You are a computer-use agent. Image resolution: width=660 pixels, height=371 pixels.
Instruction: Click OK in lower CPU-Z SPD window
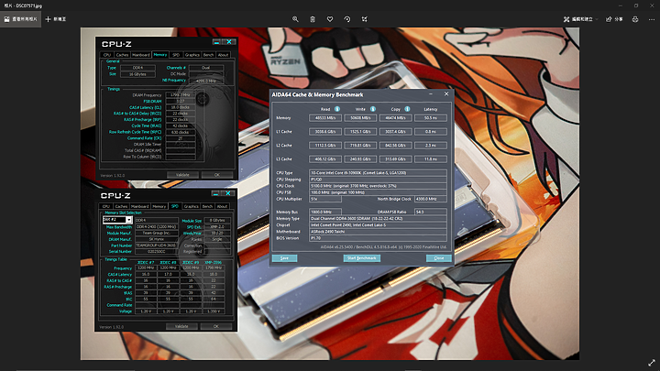[216, 326]
